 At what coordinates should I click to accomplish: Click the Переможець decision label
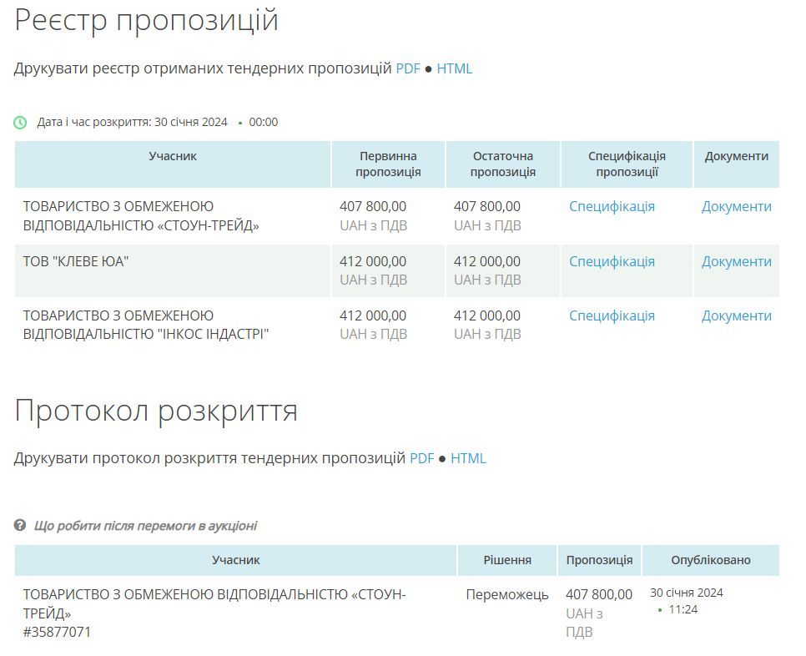(507, 594)
